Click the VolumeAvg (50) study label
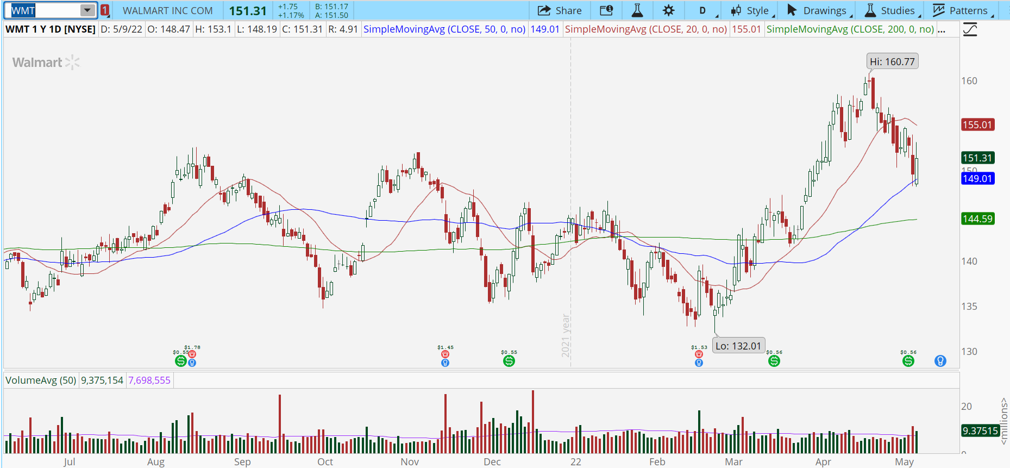 [x=41, y=380]
